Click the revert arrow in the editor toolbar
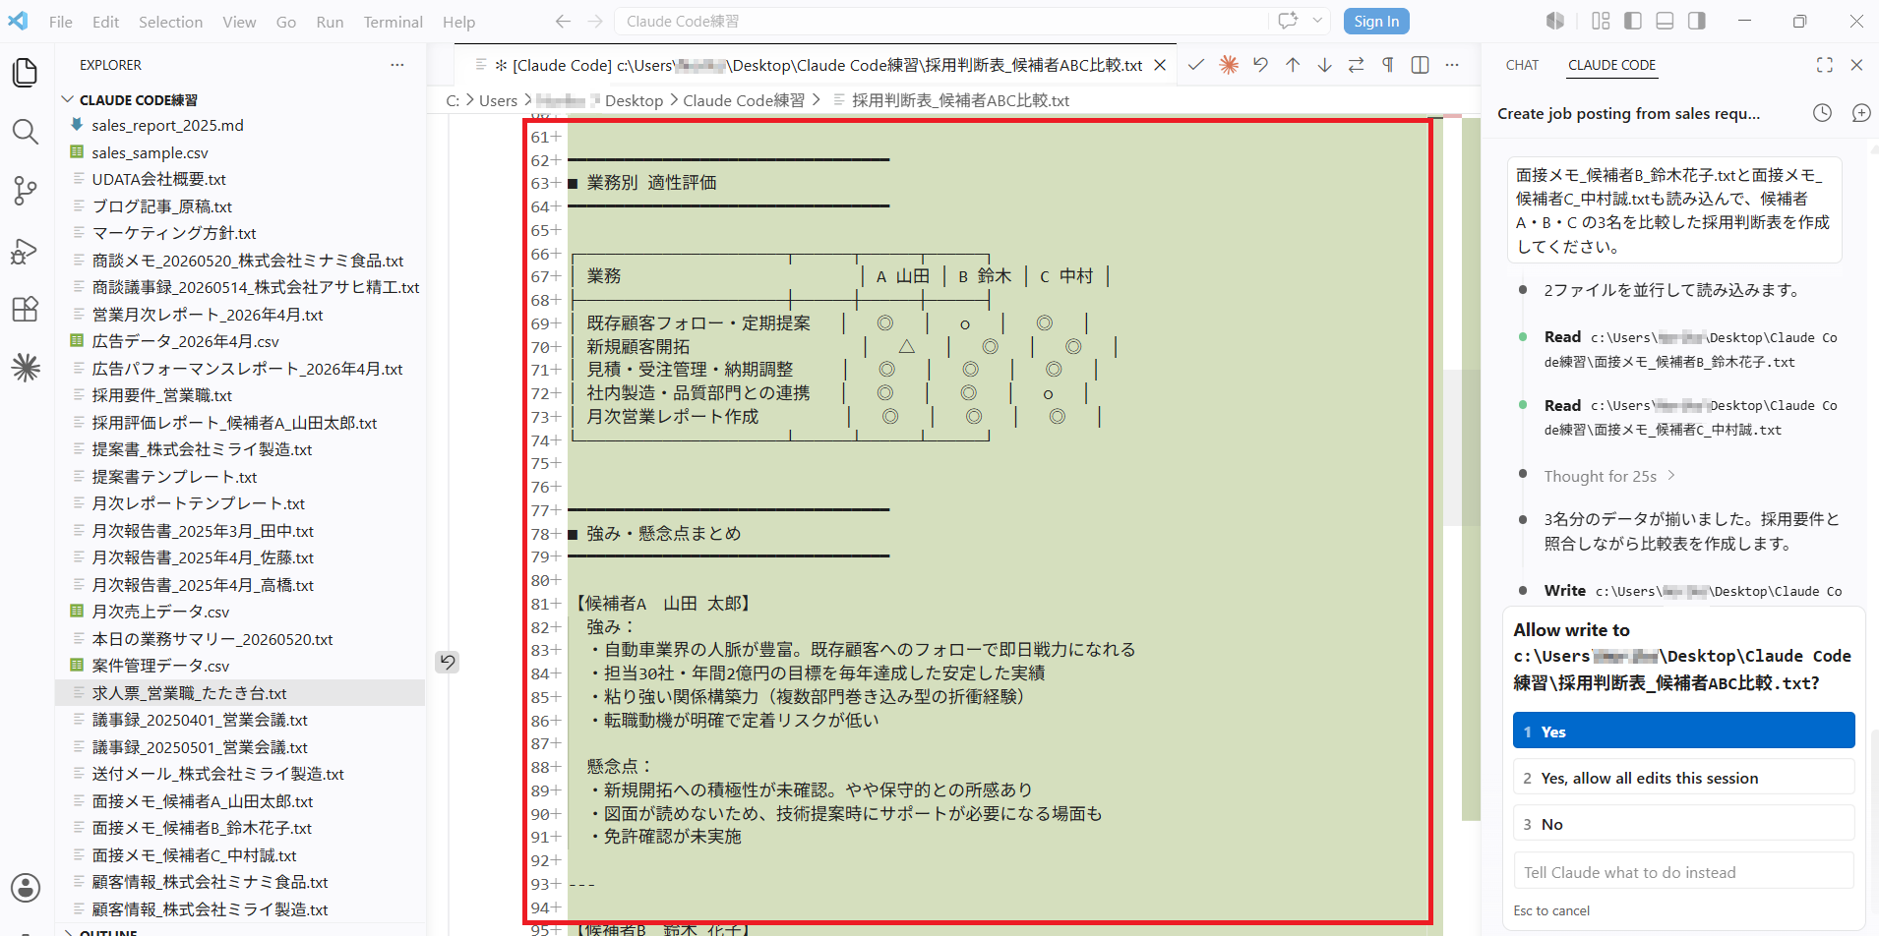Screen dimensions: 1879x936 pyautogui.click(x=1260, y=65)
